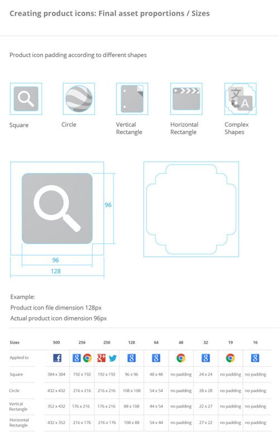Click the Chrome icon under size 256
The height and width of the screenshot is (438, 279).
pyautogui.click(x=88, y=358)
